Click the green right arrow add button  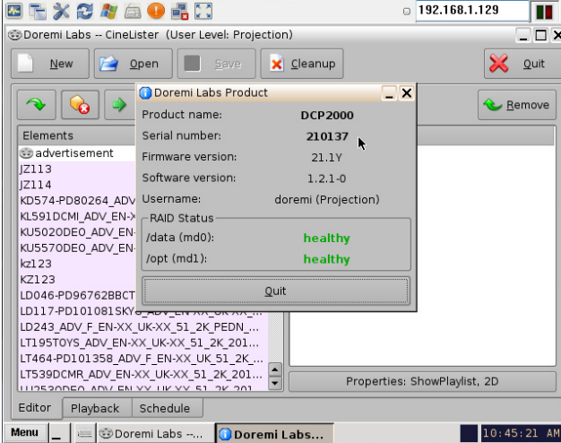(120, 105)
